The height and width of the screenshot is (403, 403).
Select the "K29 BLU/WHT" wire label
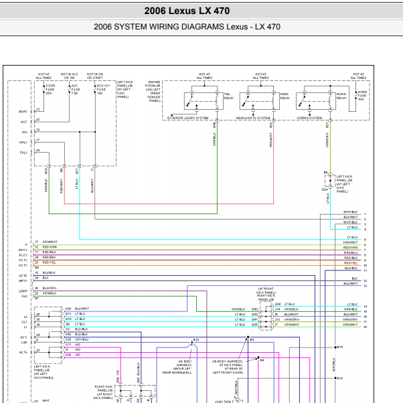[x=77, y=309]
